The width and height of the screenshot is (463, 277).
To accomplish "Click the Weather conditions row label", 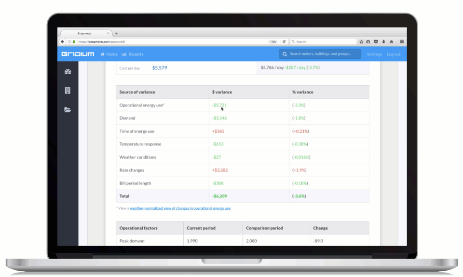I will [x=137, y=157].
